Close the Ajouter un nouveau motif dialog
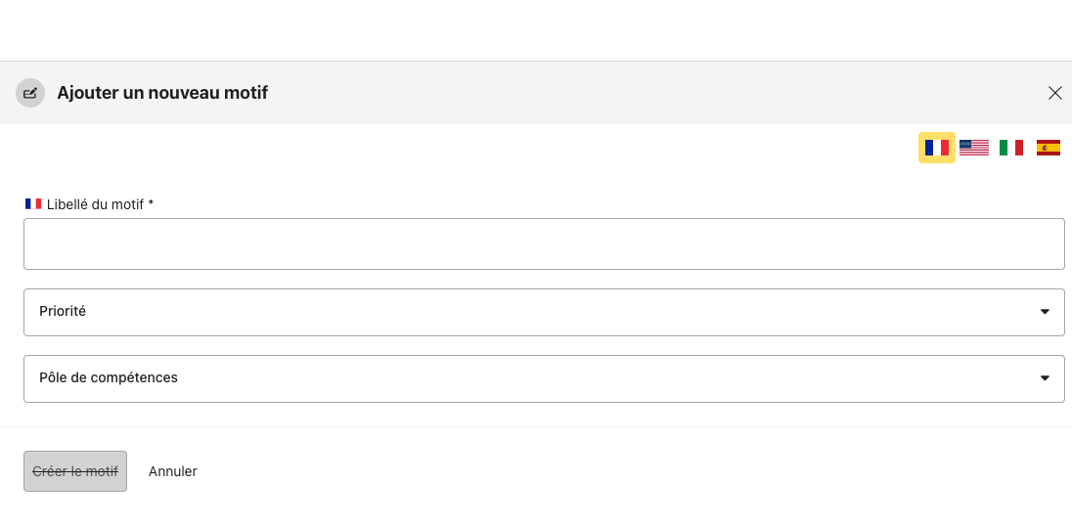Viewport: 1072px width, 526px height. [1054, 93]
